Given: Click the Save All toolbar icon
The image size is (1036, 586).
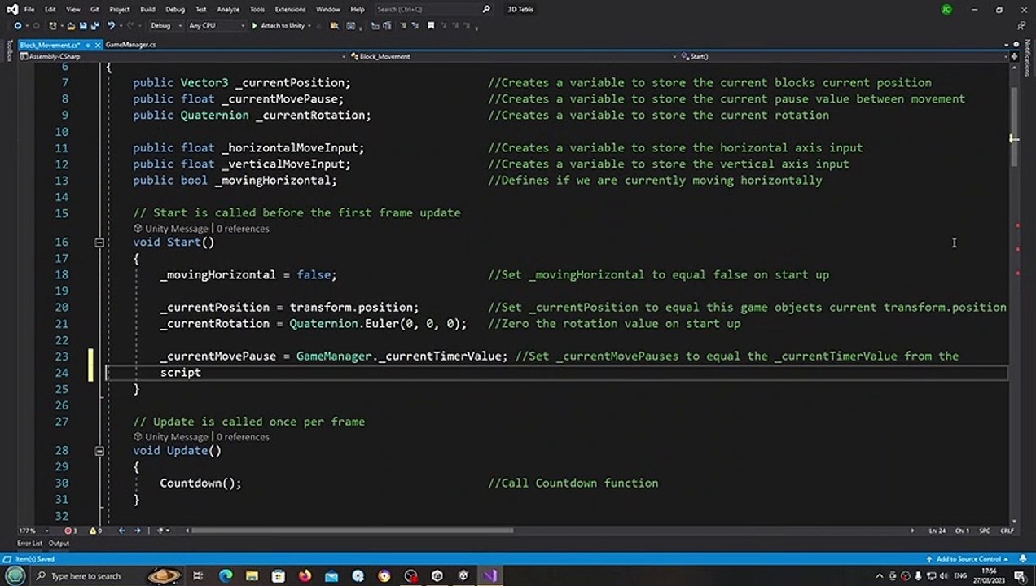Looking at the screenshot, I should click(94, 26).
